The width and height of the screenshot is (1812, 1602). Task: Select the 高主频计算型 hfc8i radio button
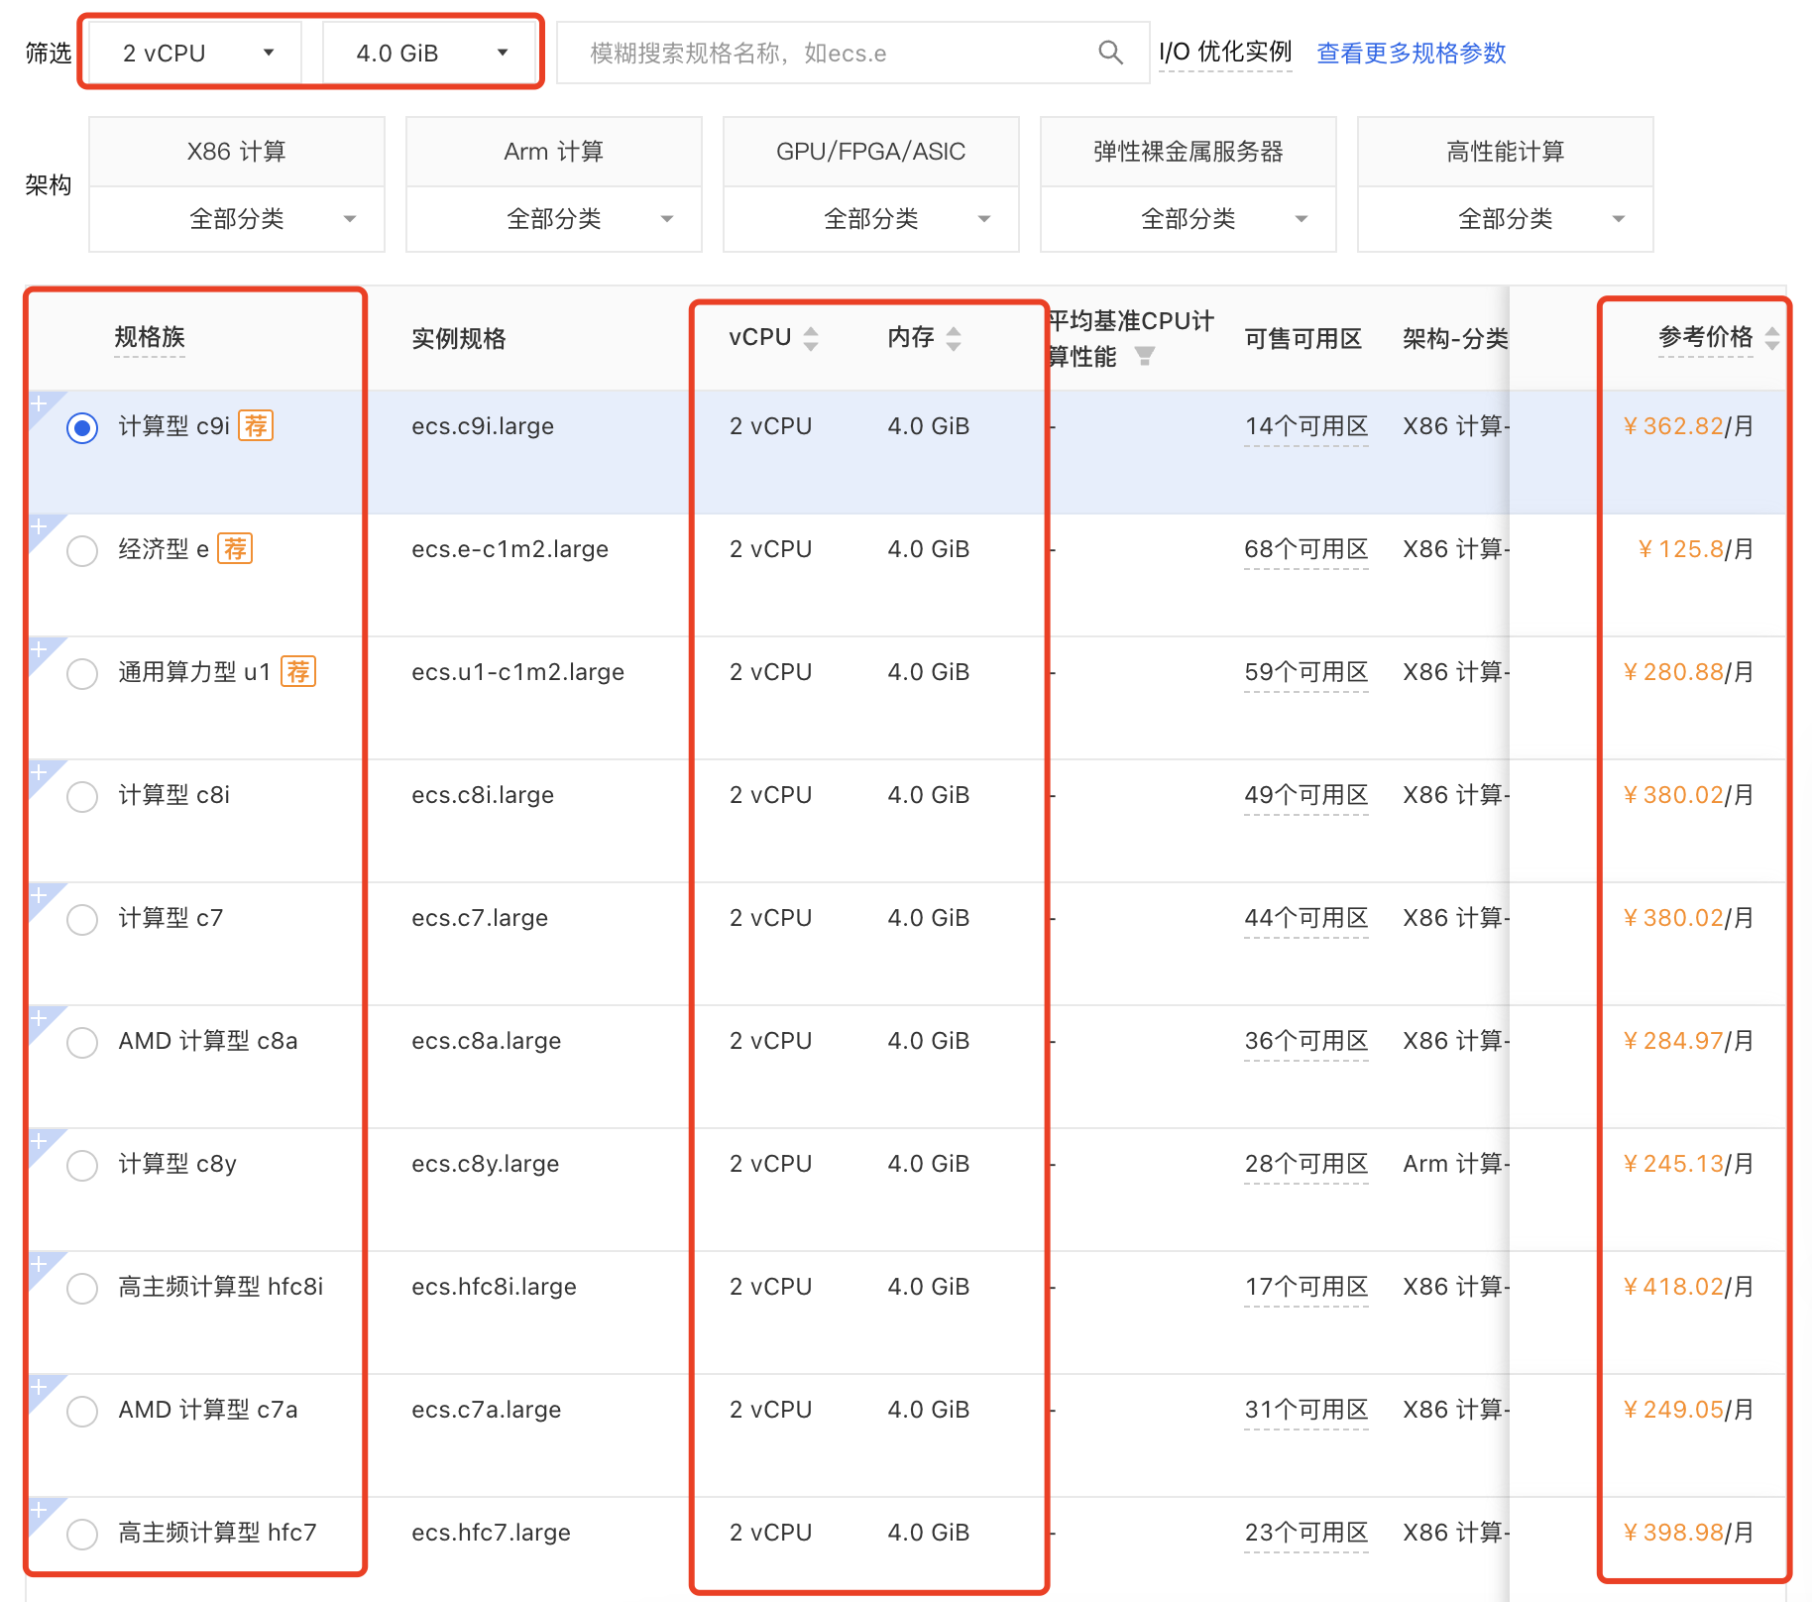click(82, 1289)
